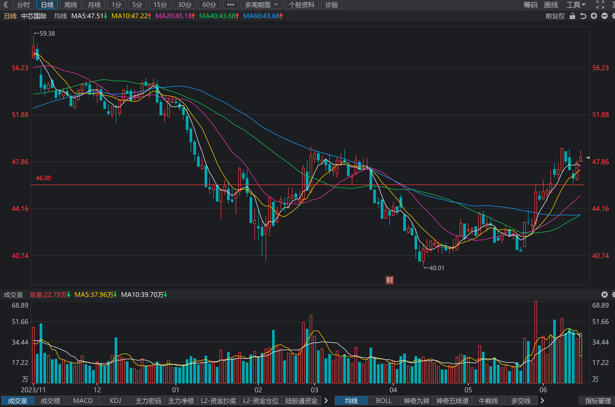Viewport: 615px width, 407px height.
Task: Open volume panel settings gear
Action: [x=613, y=295]
